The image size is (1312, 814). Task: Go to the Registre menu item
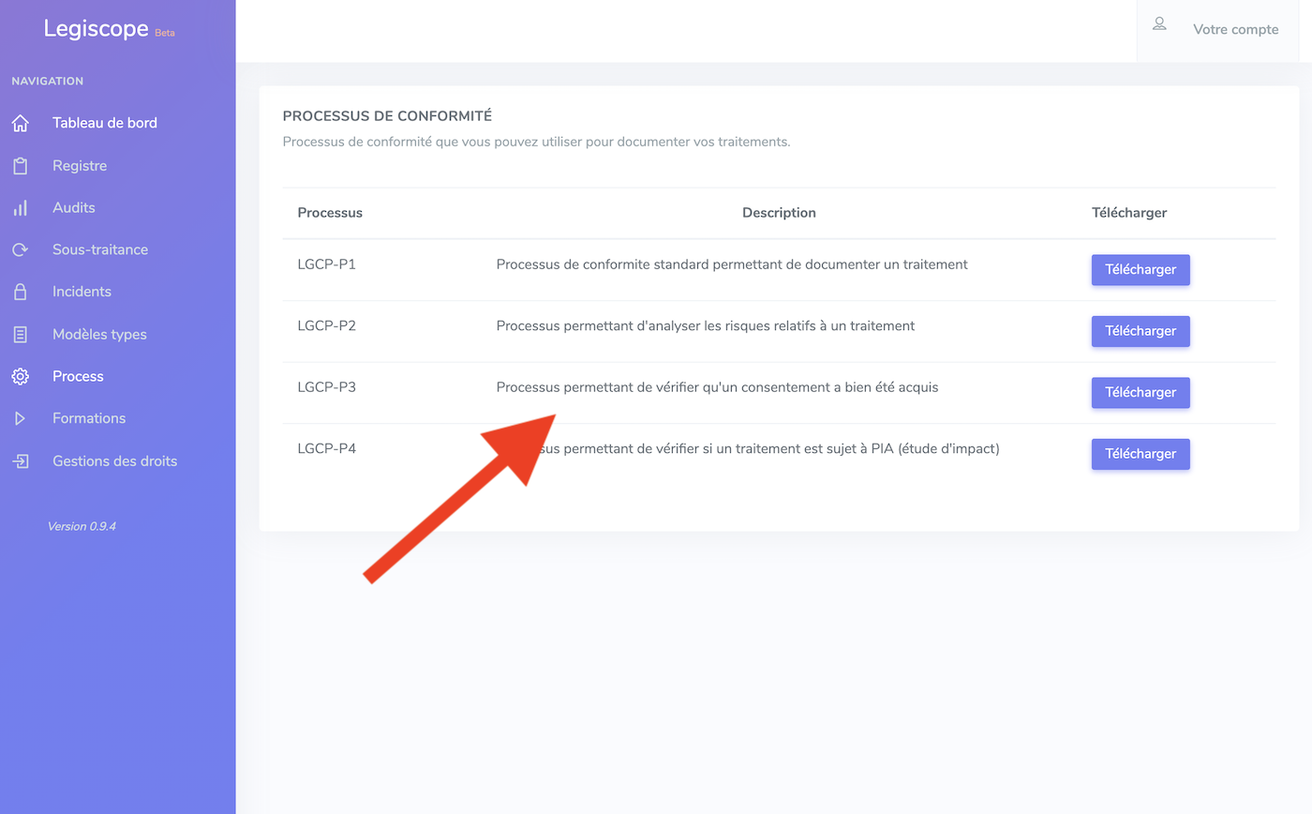(80, 166)
